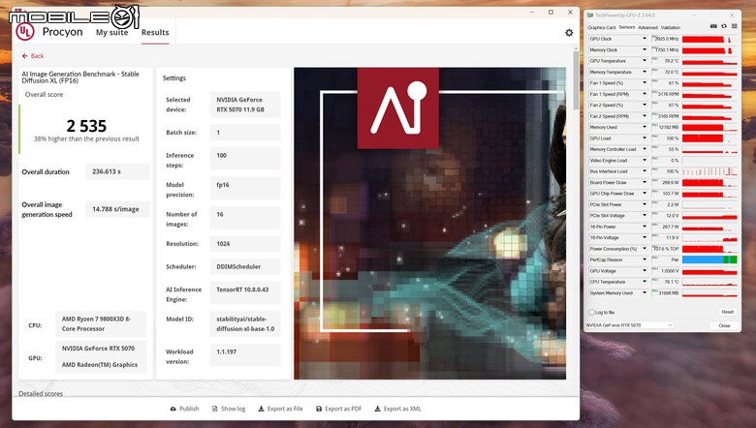
Task: Click the AI benchmark result image
Action: (430, 224)
